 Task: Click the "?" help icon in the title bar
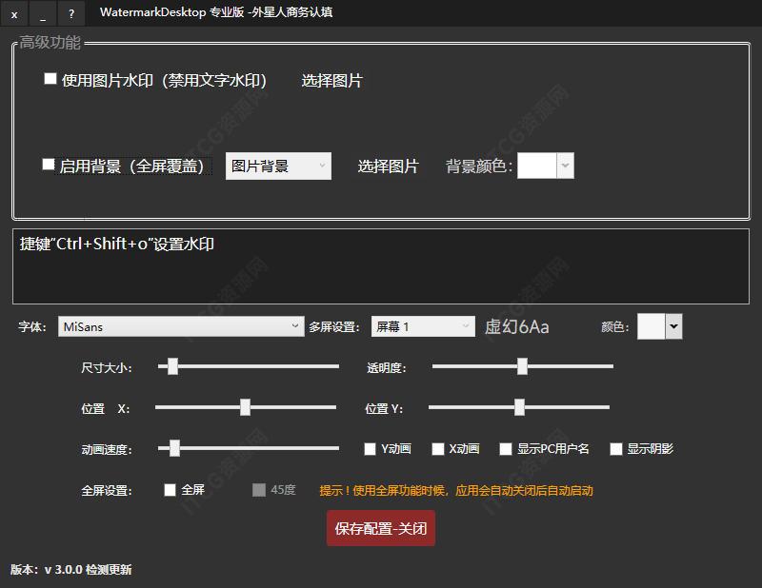70,13
